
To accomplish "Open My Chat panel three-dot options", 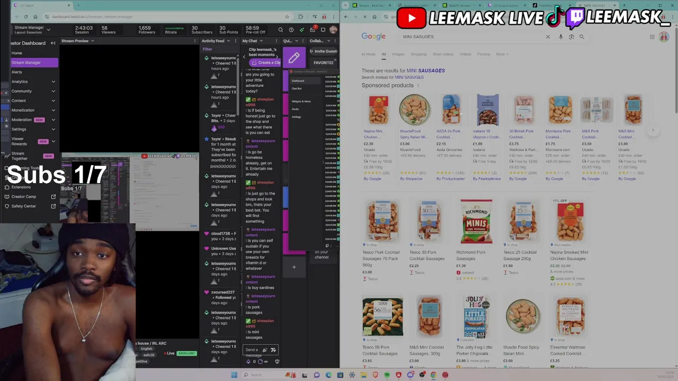I will pos(276,41).
